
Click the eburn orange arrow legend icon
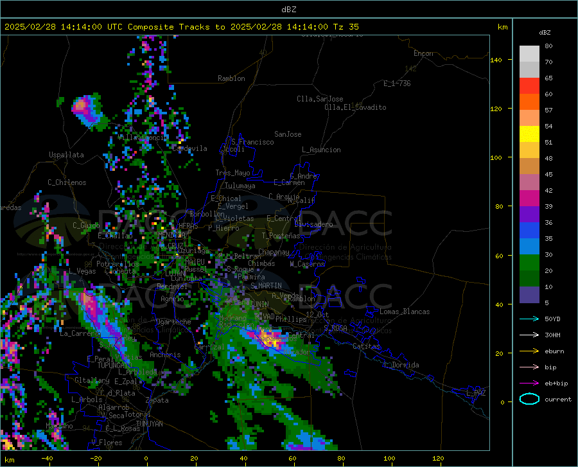pyautogui.click(x=529, y=351)
